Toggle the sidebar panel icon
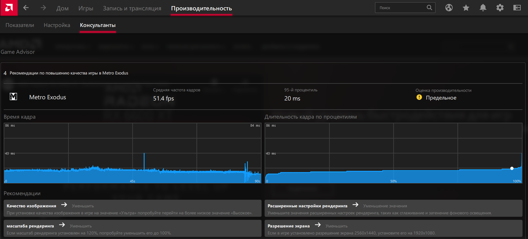 point(517,8)
